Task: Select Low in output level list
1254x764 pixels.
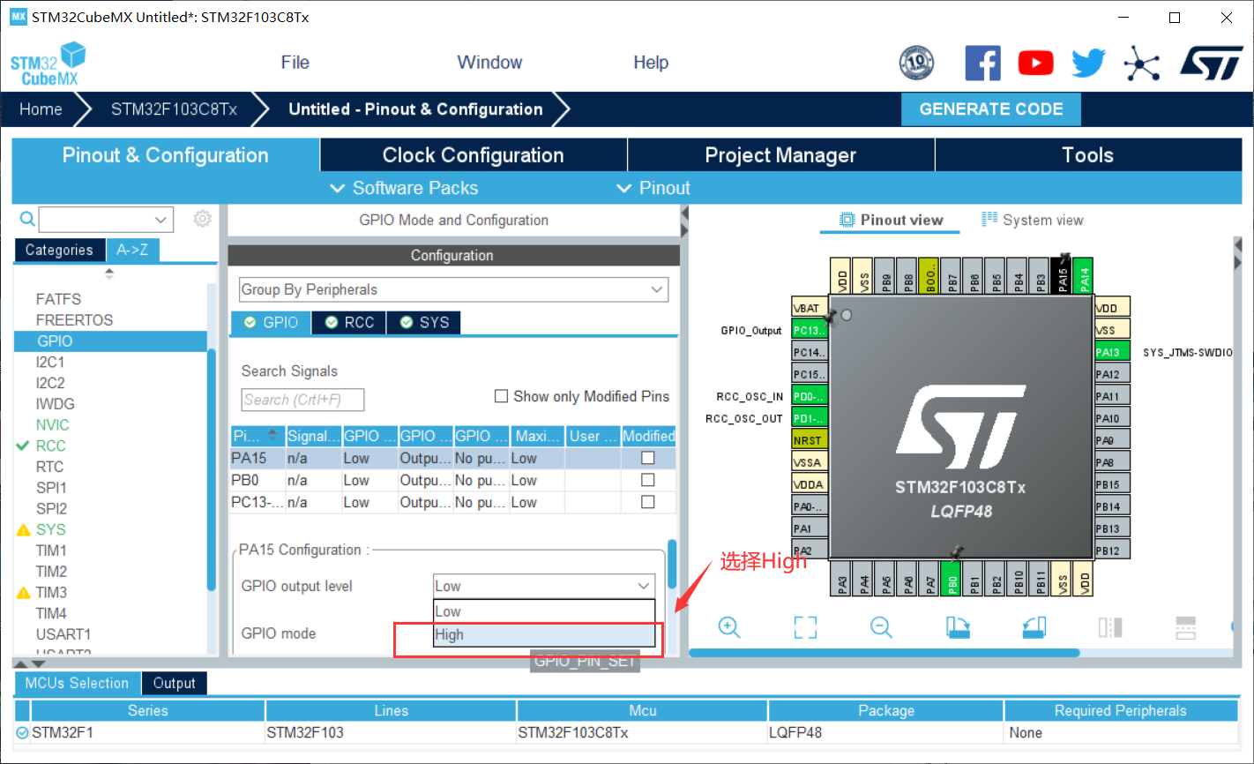Action: 545,611
